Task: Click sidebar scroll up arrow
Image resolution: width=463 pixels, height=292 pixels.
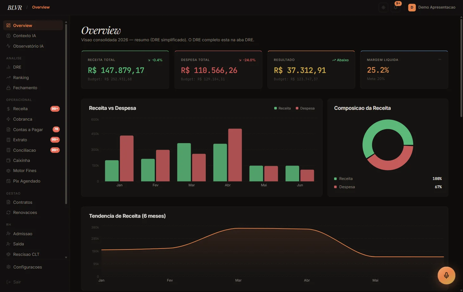Action: coord(66,22)
